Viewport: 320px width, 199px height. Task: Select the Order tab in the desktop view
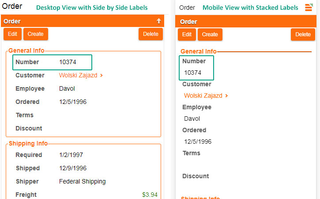(x=12, y=7)
